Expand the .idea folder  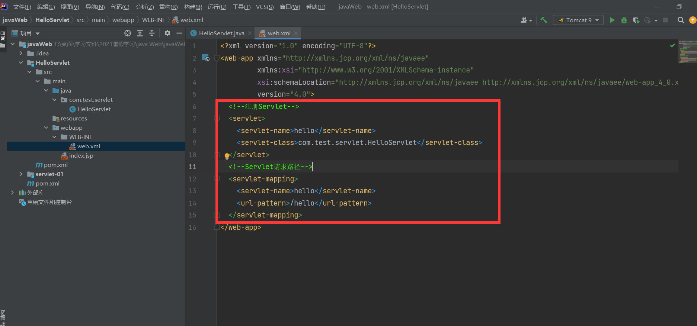point(21,53)
